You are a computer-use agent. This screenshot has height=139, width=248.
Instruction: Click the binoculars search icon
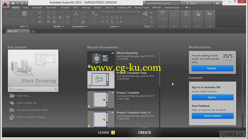coord(183,3)
